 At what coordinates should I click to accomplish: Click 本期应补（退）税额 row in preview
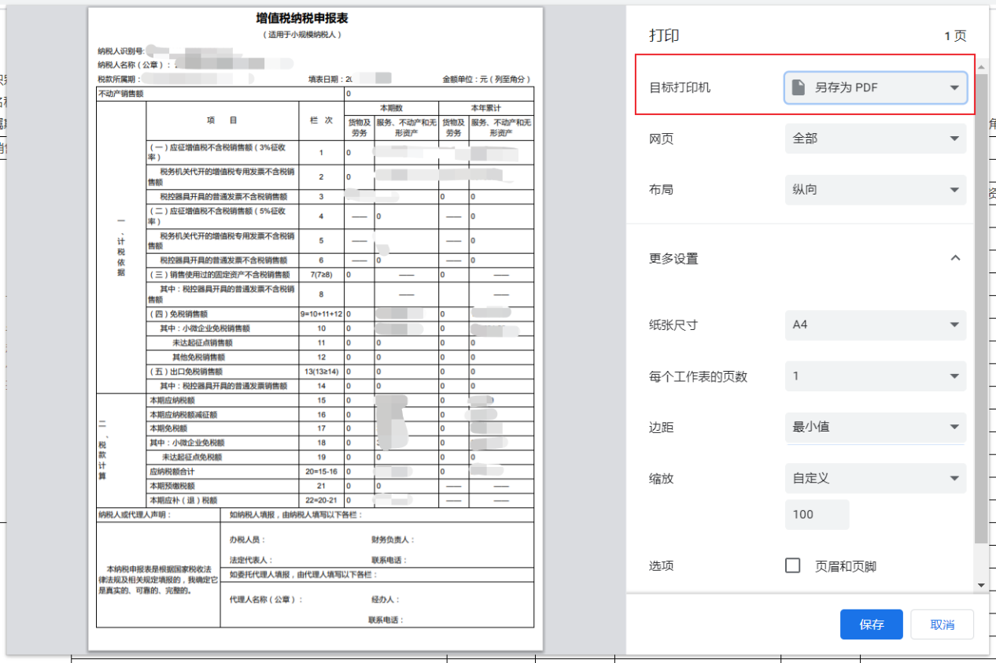[340, 500]
